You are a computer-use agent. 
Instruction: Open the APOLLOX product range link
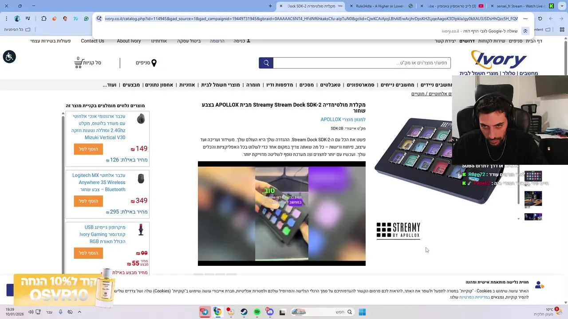(x=343, y=120)
